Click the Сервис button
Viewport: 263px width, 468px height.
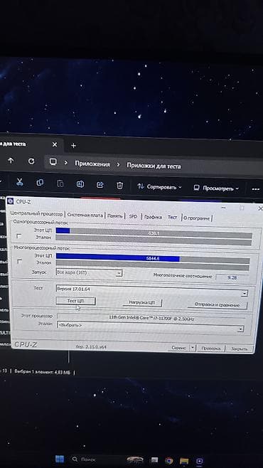(178, 348)
